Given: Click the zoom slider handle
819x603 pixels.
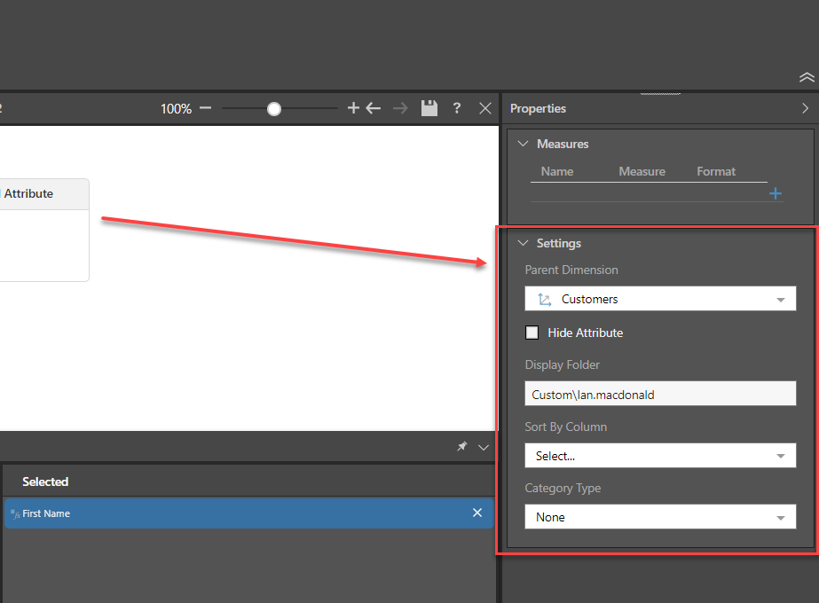Looking at the screenshot, I should (x=274, y=108).
